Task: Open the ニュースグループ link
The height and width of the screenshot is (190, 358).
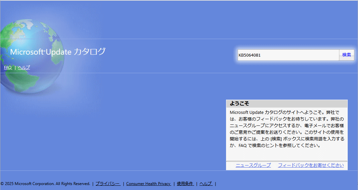Action: 253,165
